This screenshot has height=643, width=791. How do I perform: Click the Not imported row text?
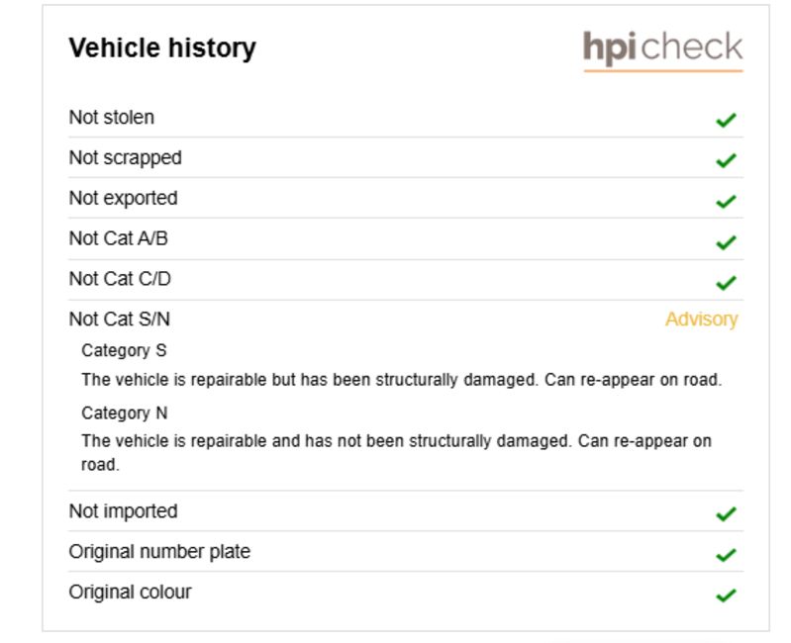point(123,511)
